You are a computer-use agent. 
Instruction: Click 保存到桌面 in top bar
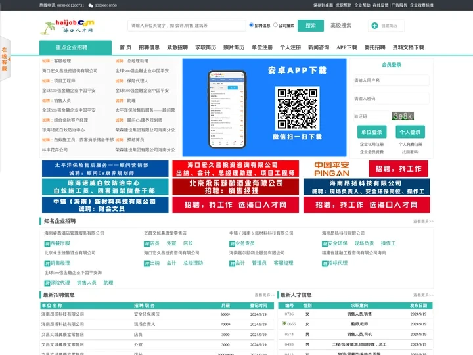tap(323, 5)
